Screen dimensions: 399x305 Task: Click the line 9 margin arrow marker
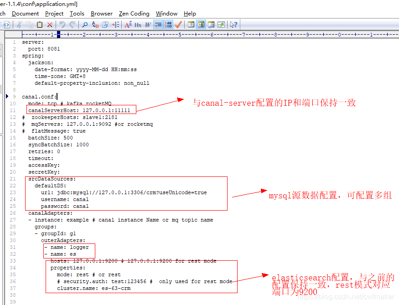(x=7, y=96)
